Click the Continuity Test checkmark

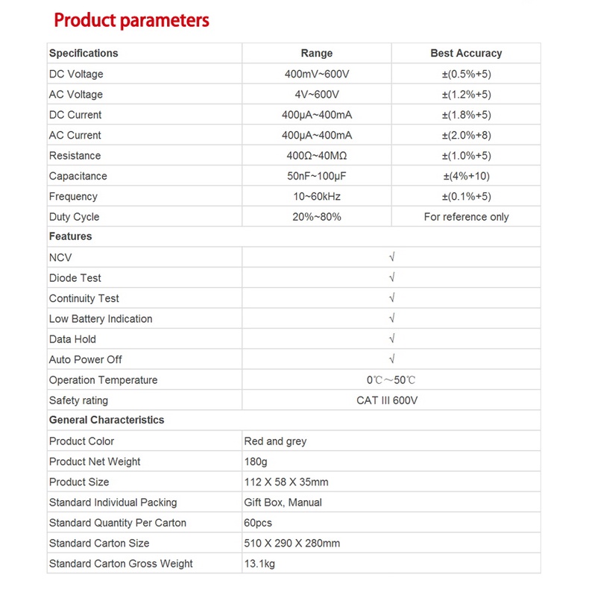(x=391, y=298)
